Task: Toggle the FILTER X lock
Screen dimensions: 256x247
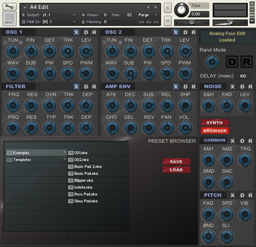Action: [76, 87]
